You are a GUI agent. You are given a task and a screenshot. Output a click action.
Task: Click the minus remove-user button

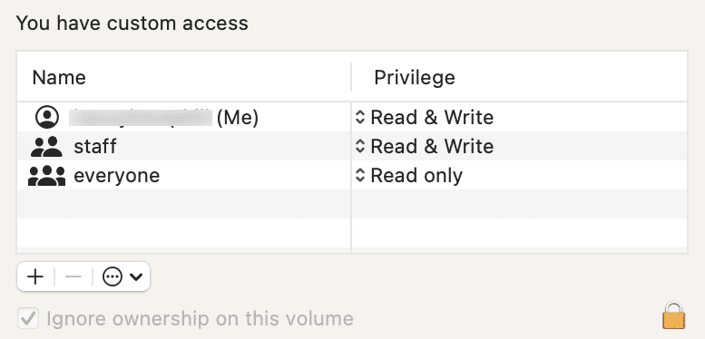pyautogui.click(x=73, y=277)
